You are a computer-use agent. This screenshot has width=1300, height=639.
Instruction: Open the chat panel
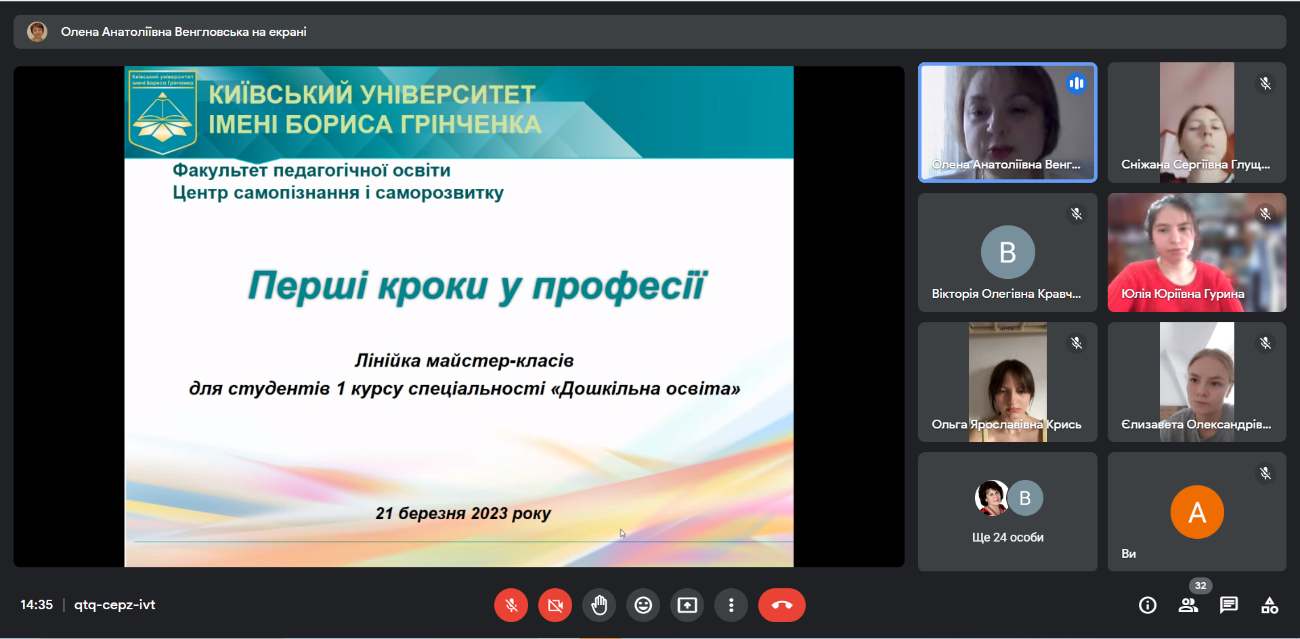[1229, 605]
